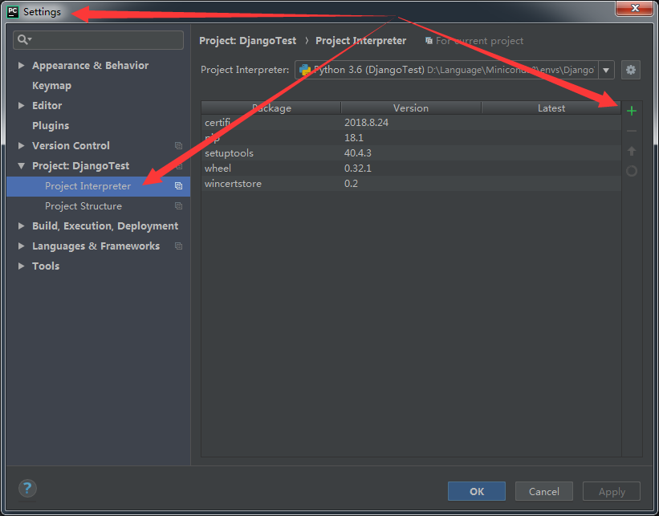Upgrade a package via the up-arrow icon
Screen dimensions: 659x516
(x=632, y=151)
